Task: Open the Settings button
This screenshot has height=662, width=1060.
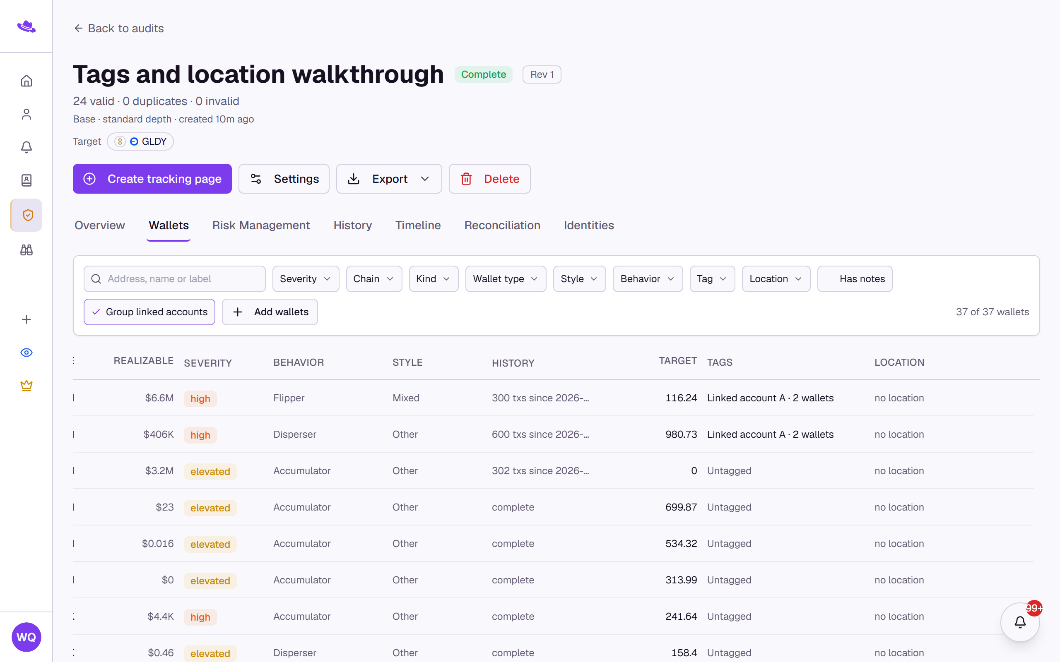Action: [x=284, y=179]
